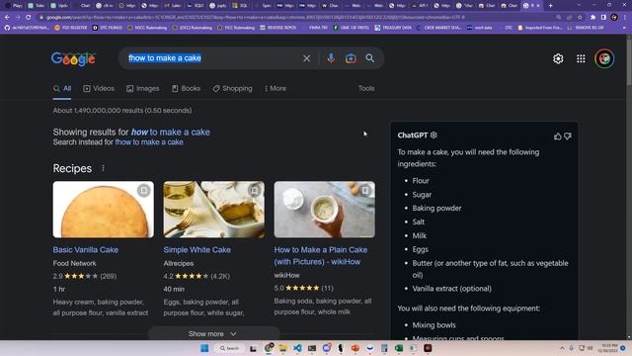The height and width of the screenshot is (356, 632).
Task: Switch to the Shopping tab
Action: [233, 88]
